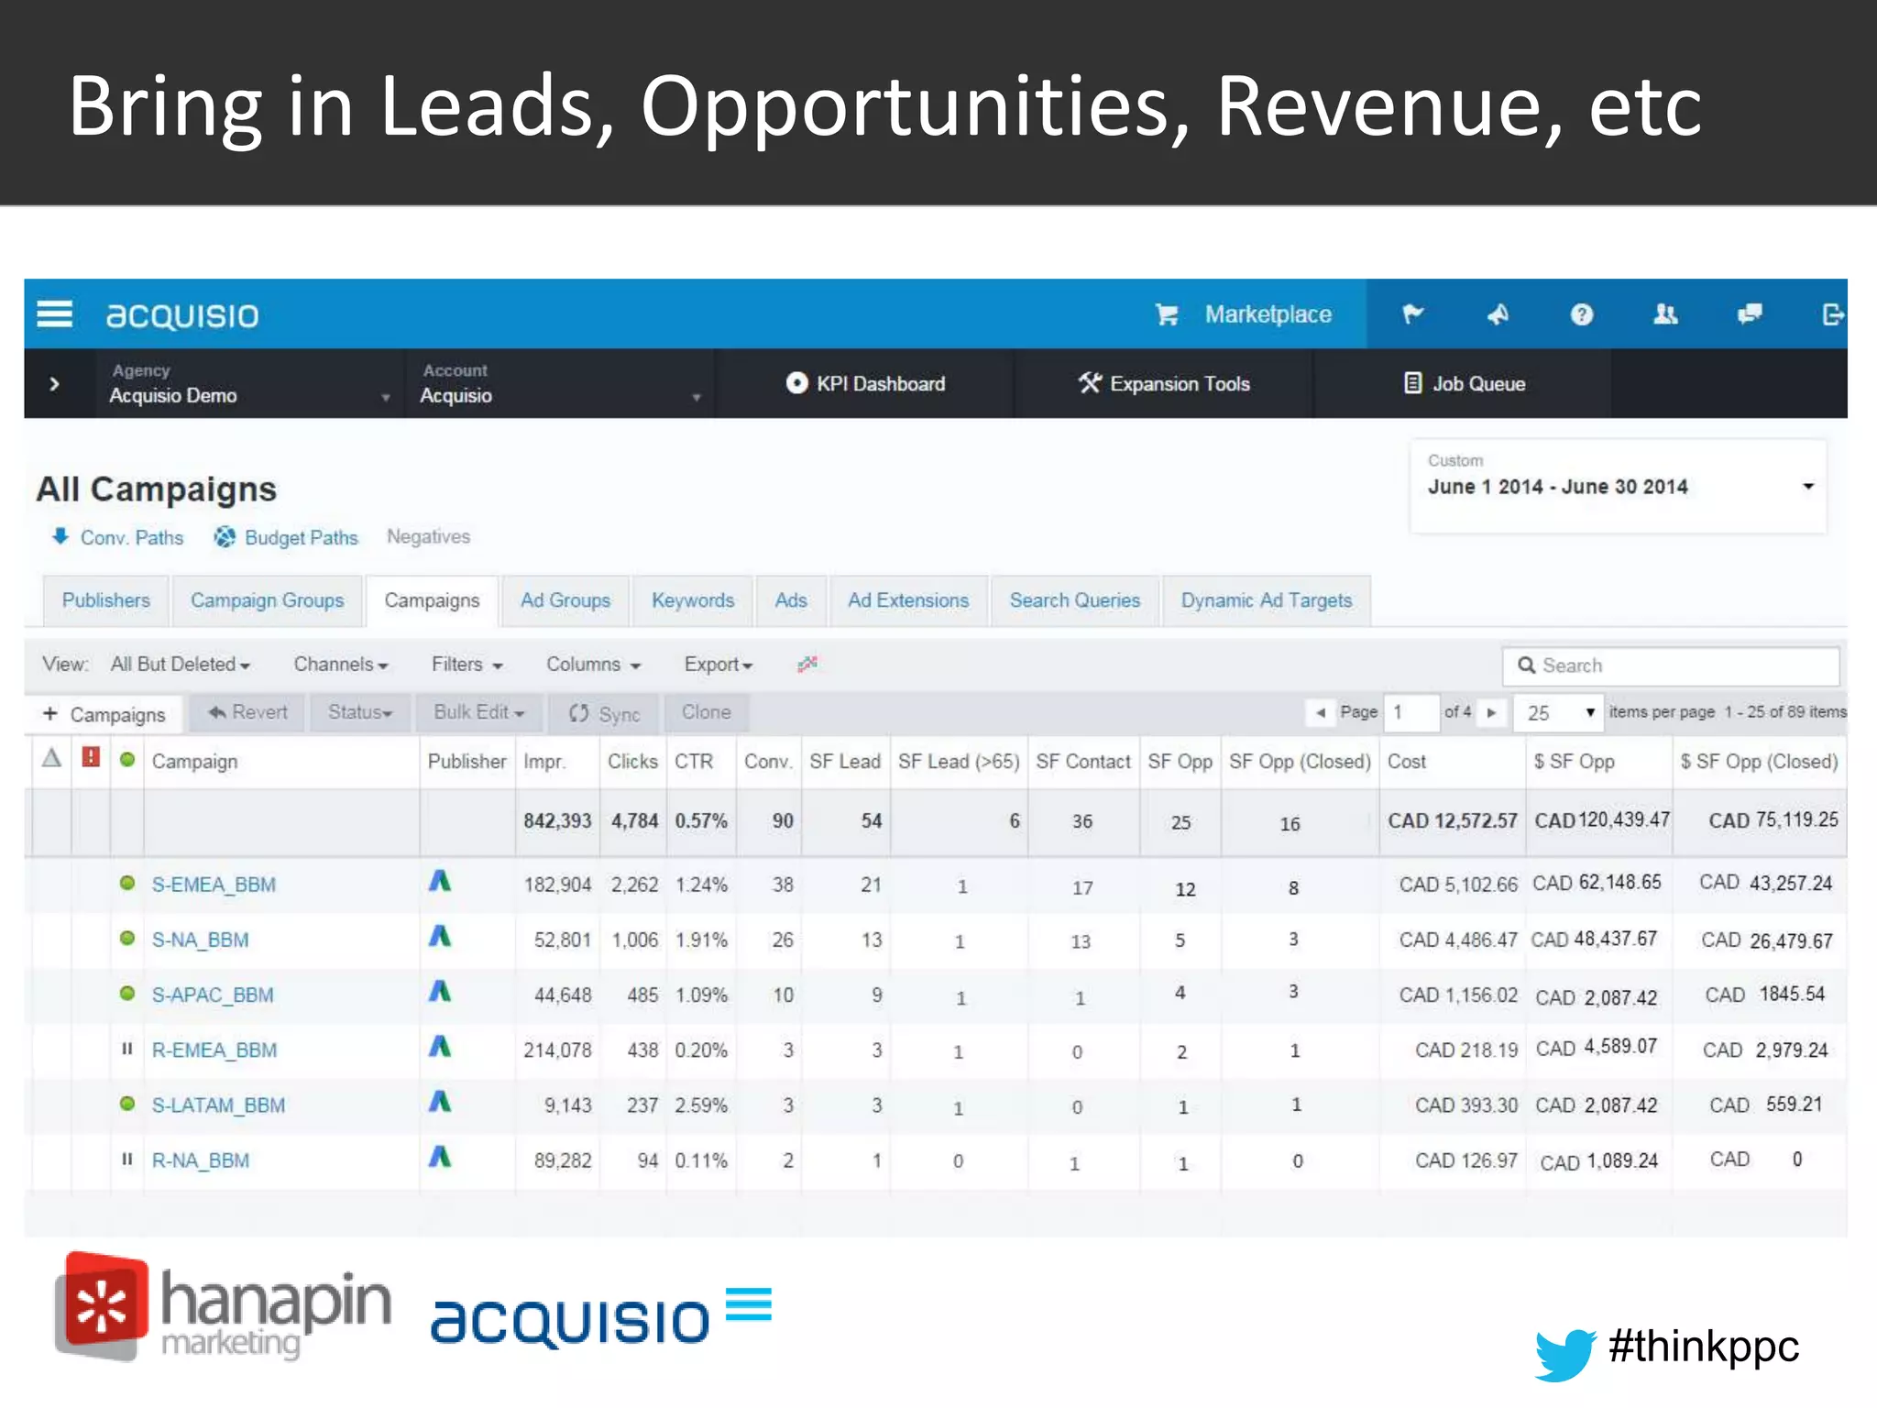
Task: Switch to the Campaign Groups tab
Action: click(x=268, y=600)
